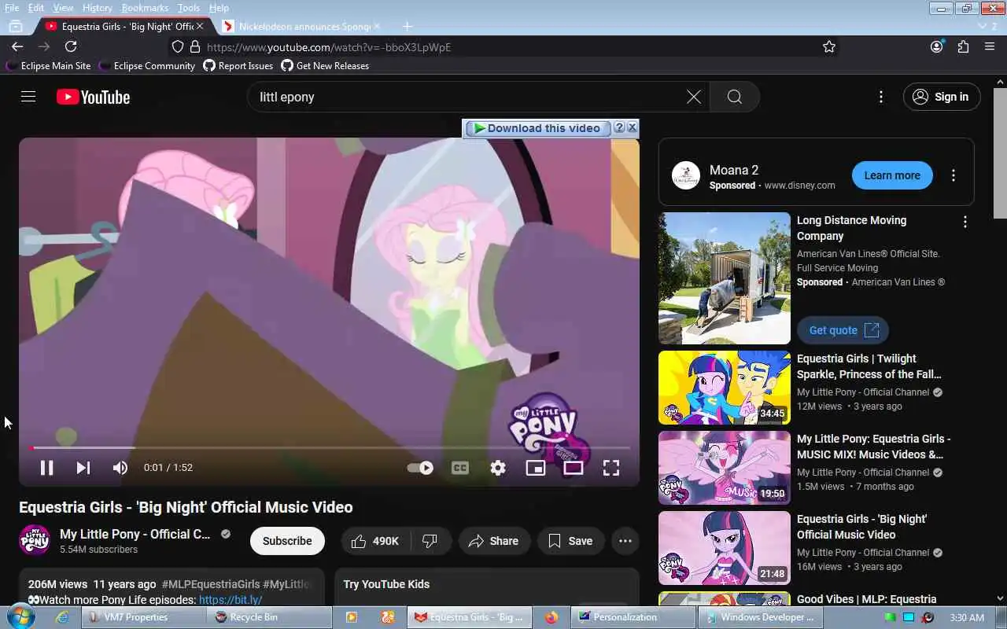The image size is (1007, 629).
Task: Subscribe to My Little Pony channel
Action: tap(287, 541)
